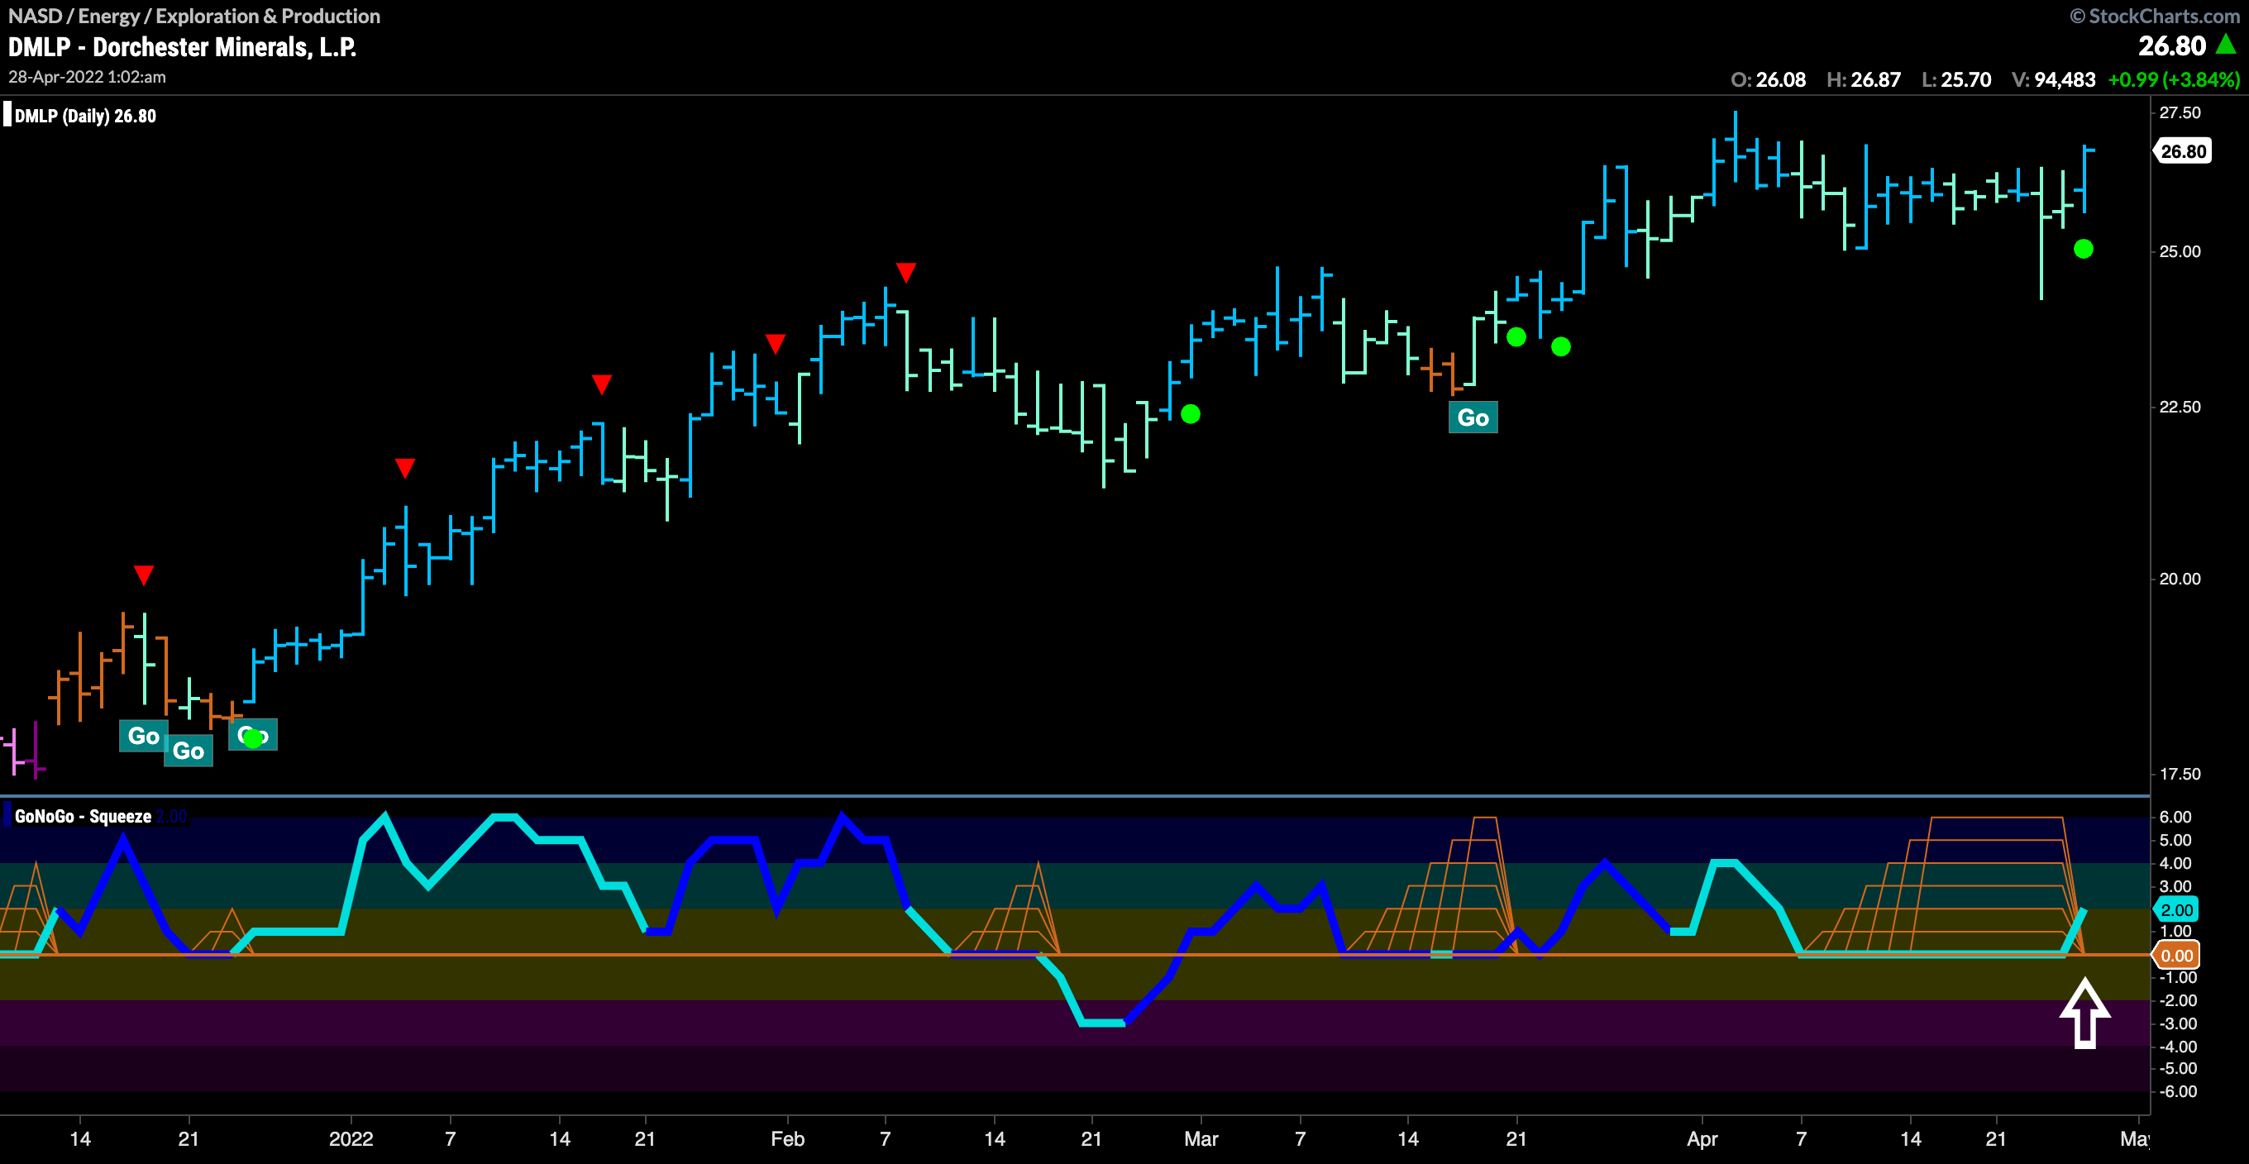
Task: Click the GoNoGo - Squeeze indicator label
Action: pos(83,817)
